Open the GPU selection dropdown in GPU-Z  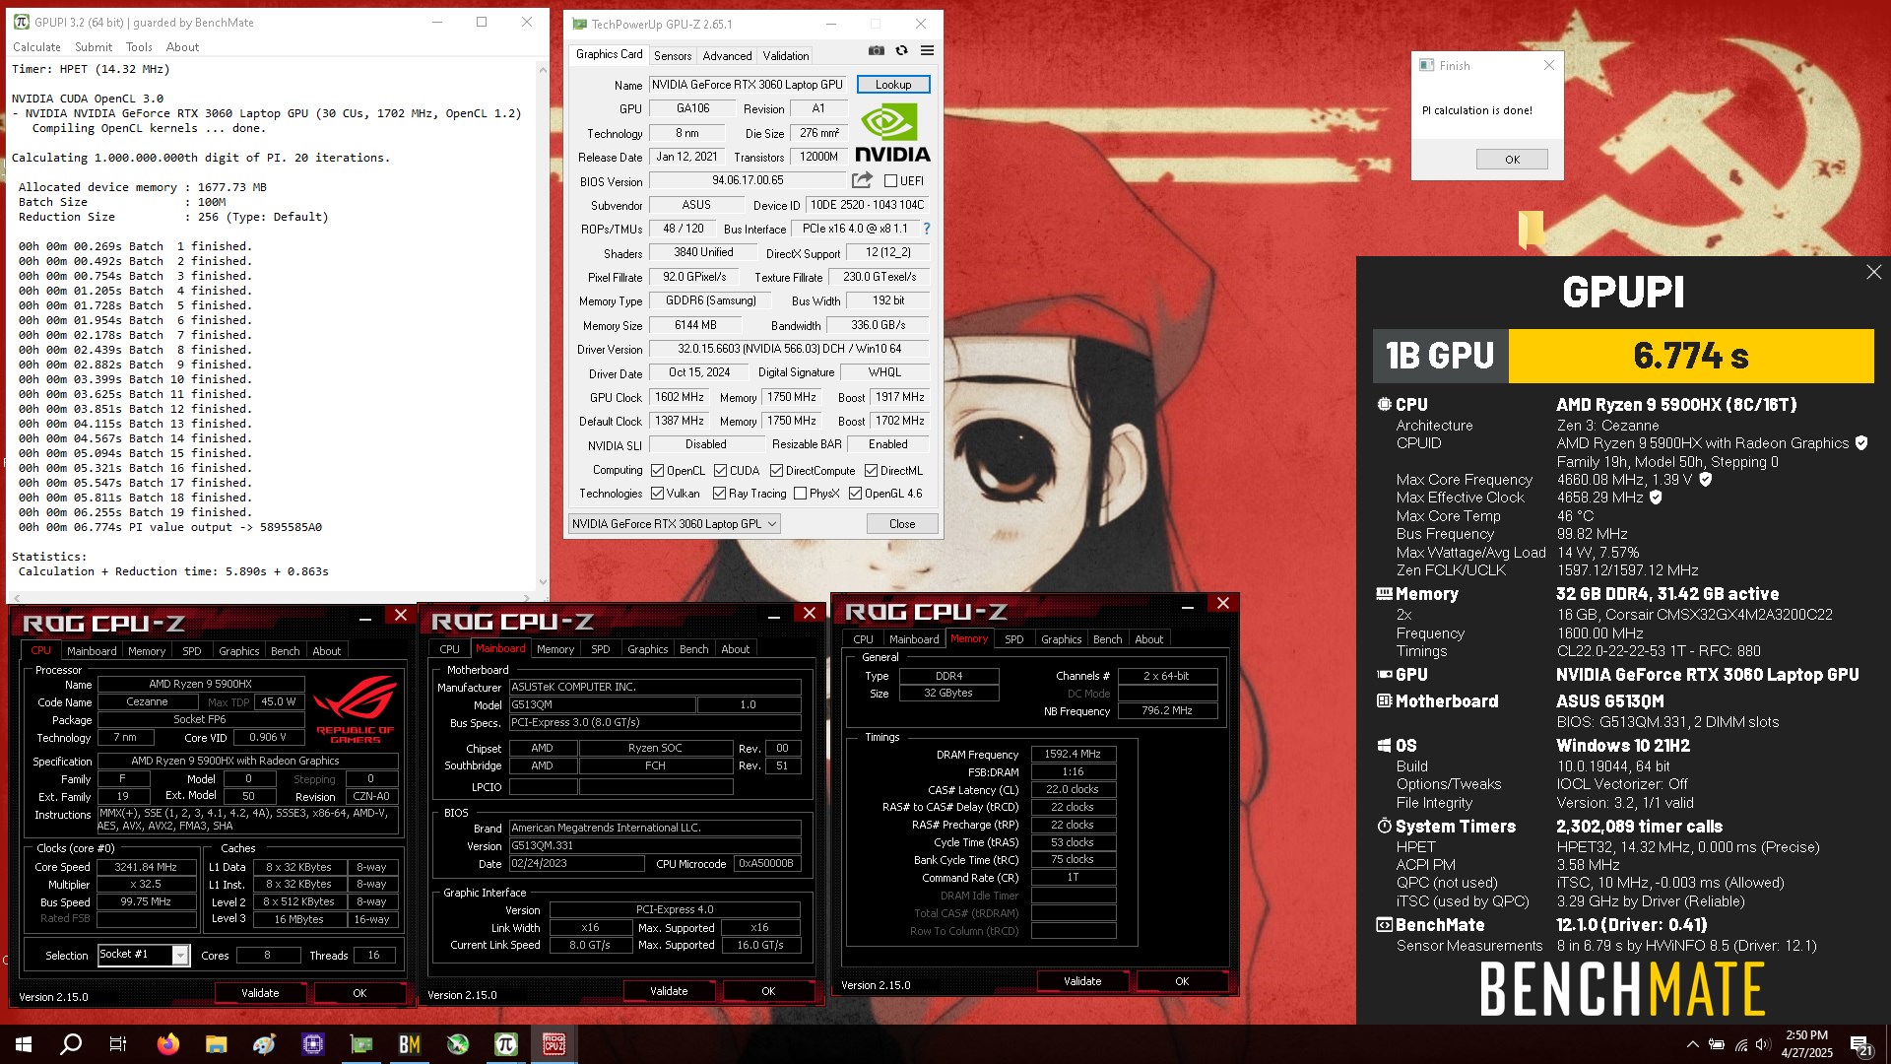[x=675, y=524]
